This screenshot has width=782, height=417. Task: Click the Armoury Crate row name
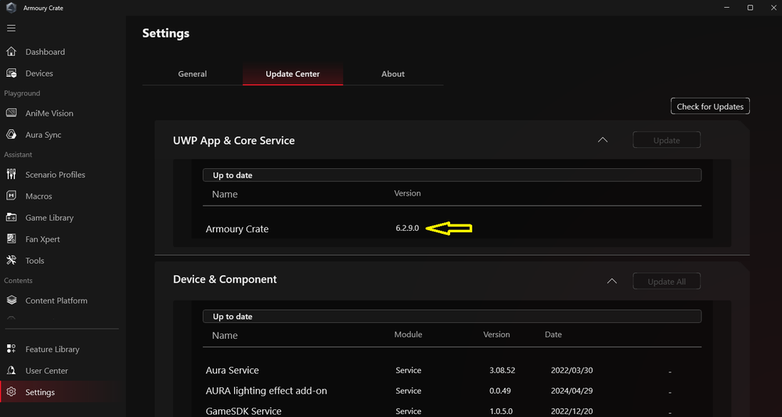pos(237,229)
